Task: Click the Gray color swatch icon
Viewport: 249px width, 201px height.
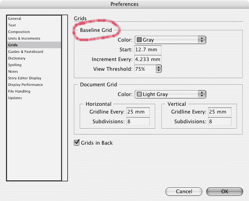Action: pyautogui.click(x=139, y=40)
